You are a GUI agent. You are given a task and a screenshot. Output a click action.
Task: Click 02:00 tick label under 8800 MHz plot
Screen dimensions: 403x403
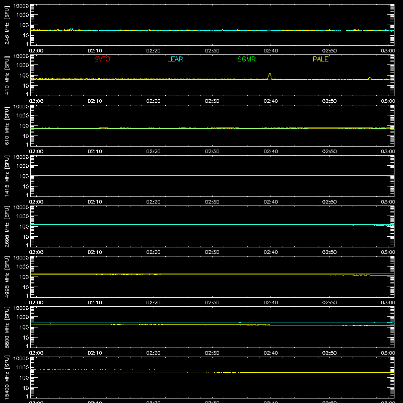click(36, 353)
